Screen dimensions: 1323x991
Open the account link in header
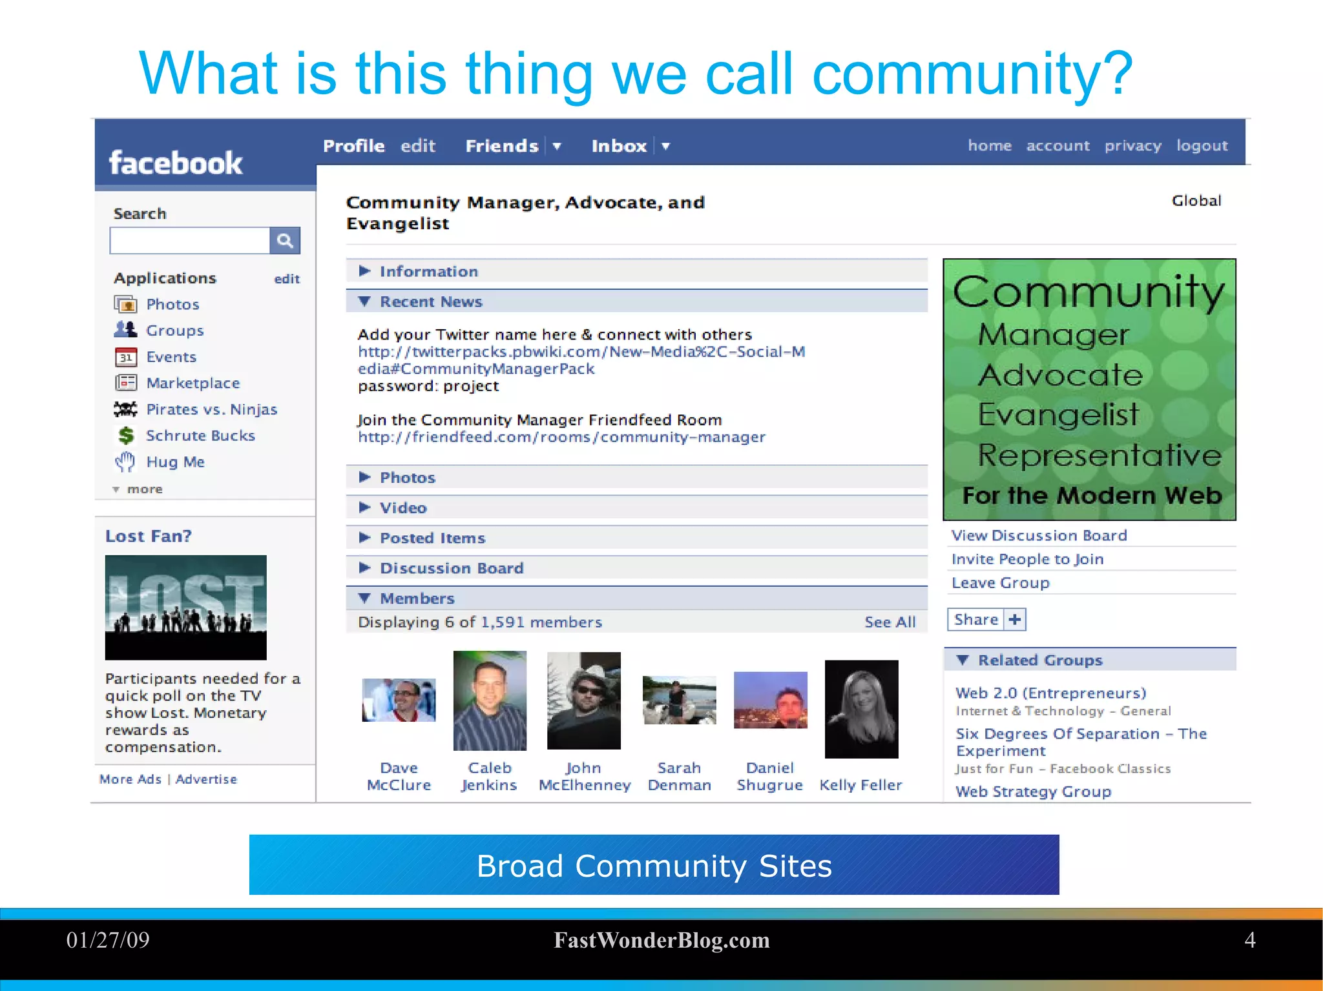tap(1058, 145)
